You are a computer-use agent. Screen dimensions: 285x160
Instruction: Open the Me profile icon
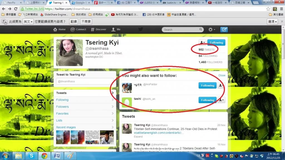click(113, 29)
